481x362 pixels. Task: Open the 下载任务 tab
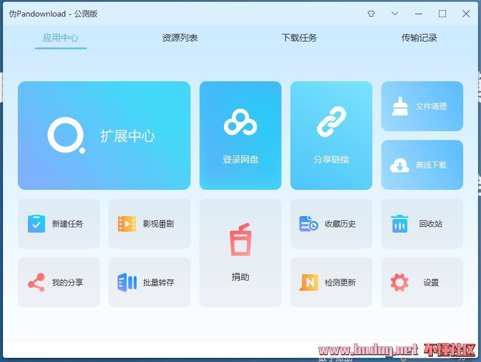(299, 38)
